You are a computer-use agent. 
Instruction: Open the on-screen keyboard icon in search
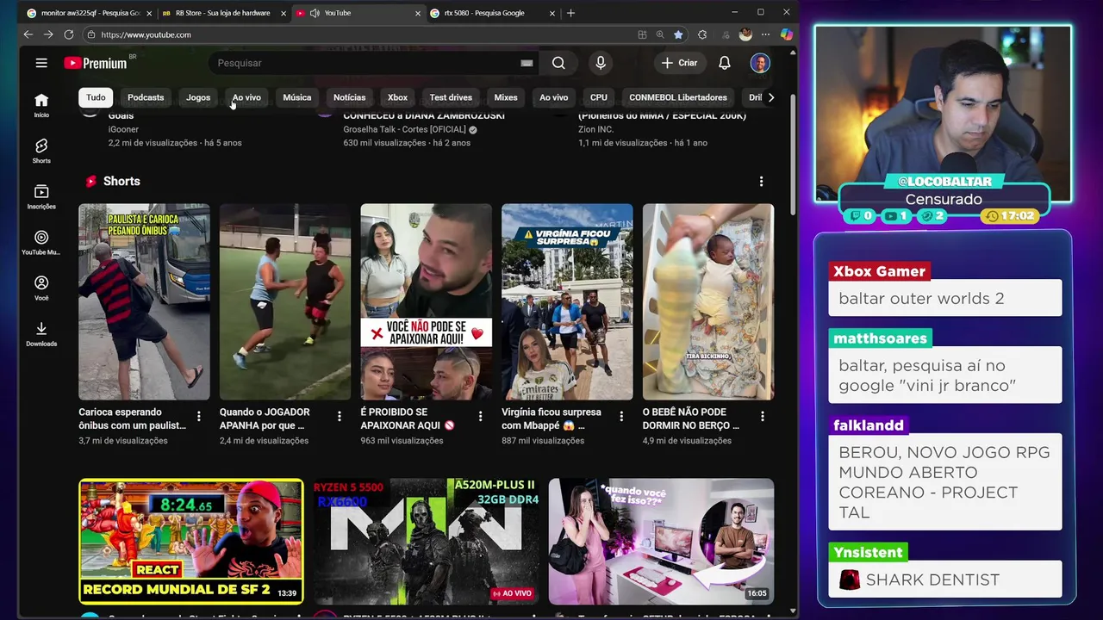click(527, 63)
